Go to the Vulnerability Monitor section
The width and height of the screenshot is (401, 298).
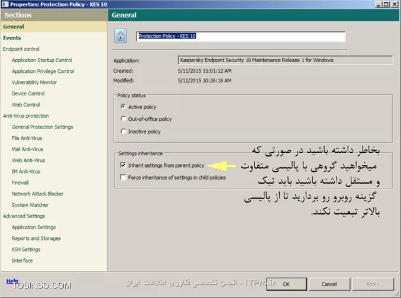34,82
